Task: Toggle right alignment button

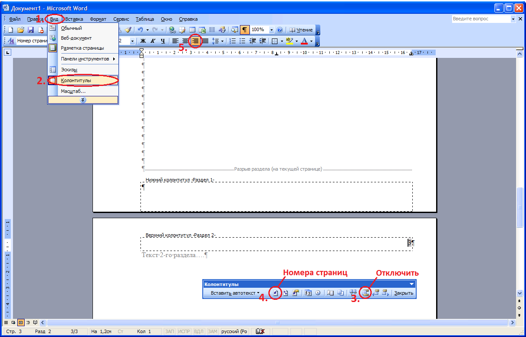Action: pyautogui.click(x=196, y=41)
